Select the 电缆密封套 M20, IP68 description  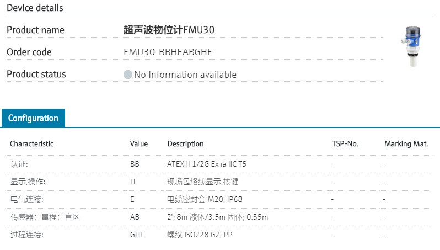point(205,199)
